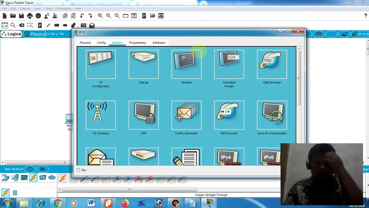The height and width of the screenshot is (208, 369).
Task: Open the Dial-up application
Action: pos(144,64)
